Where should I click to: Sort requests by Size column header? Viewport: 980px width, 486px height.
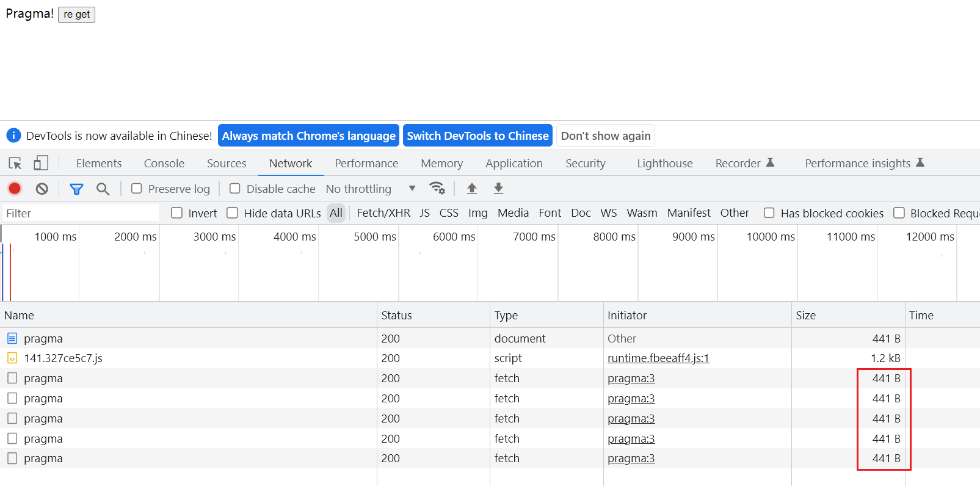click(848, 315)
